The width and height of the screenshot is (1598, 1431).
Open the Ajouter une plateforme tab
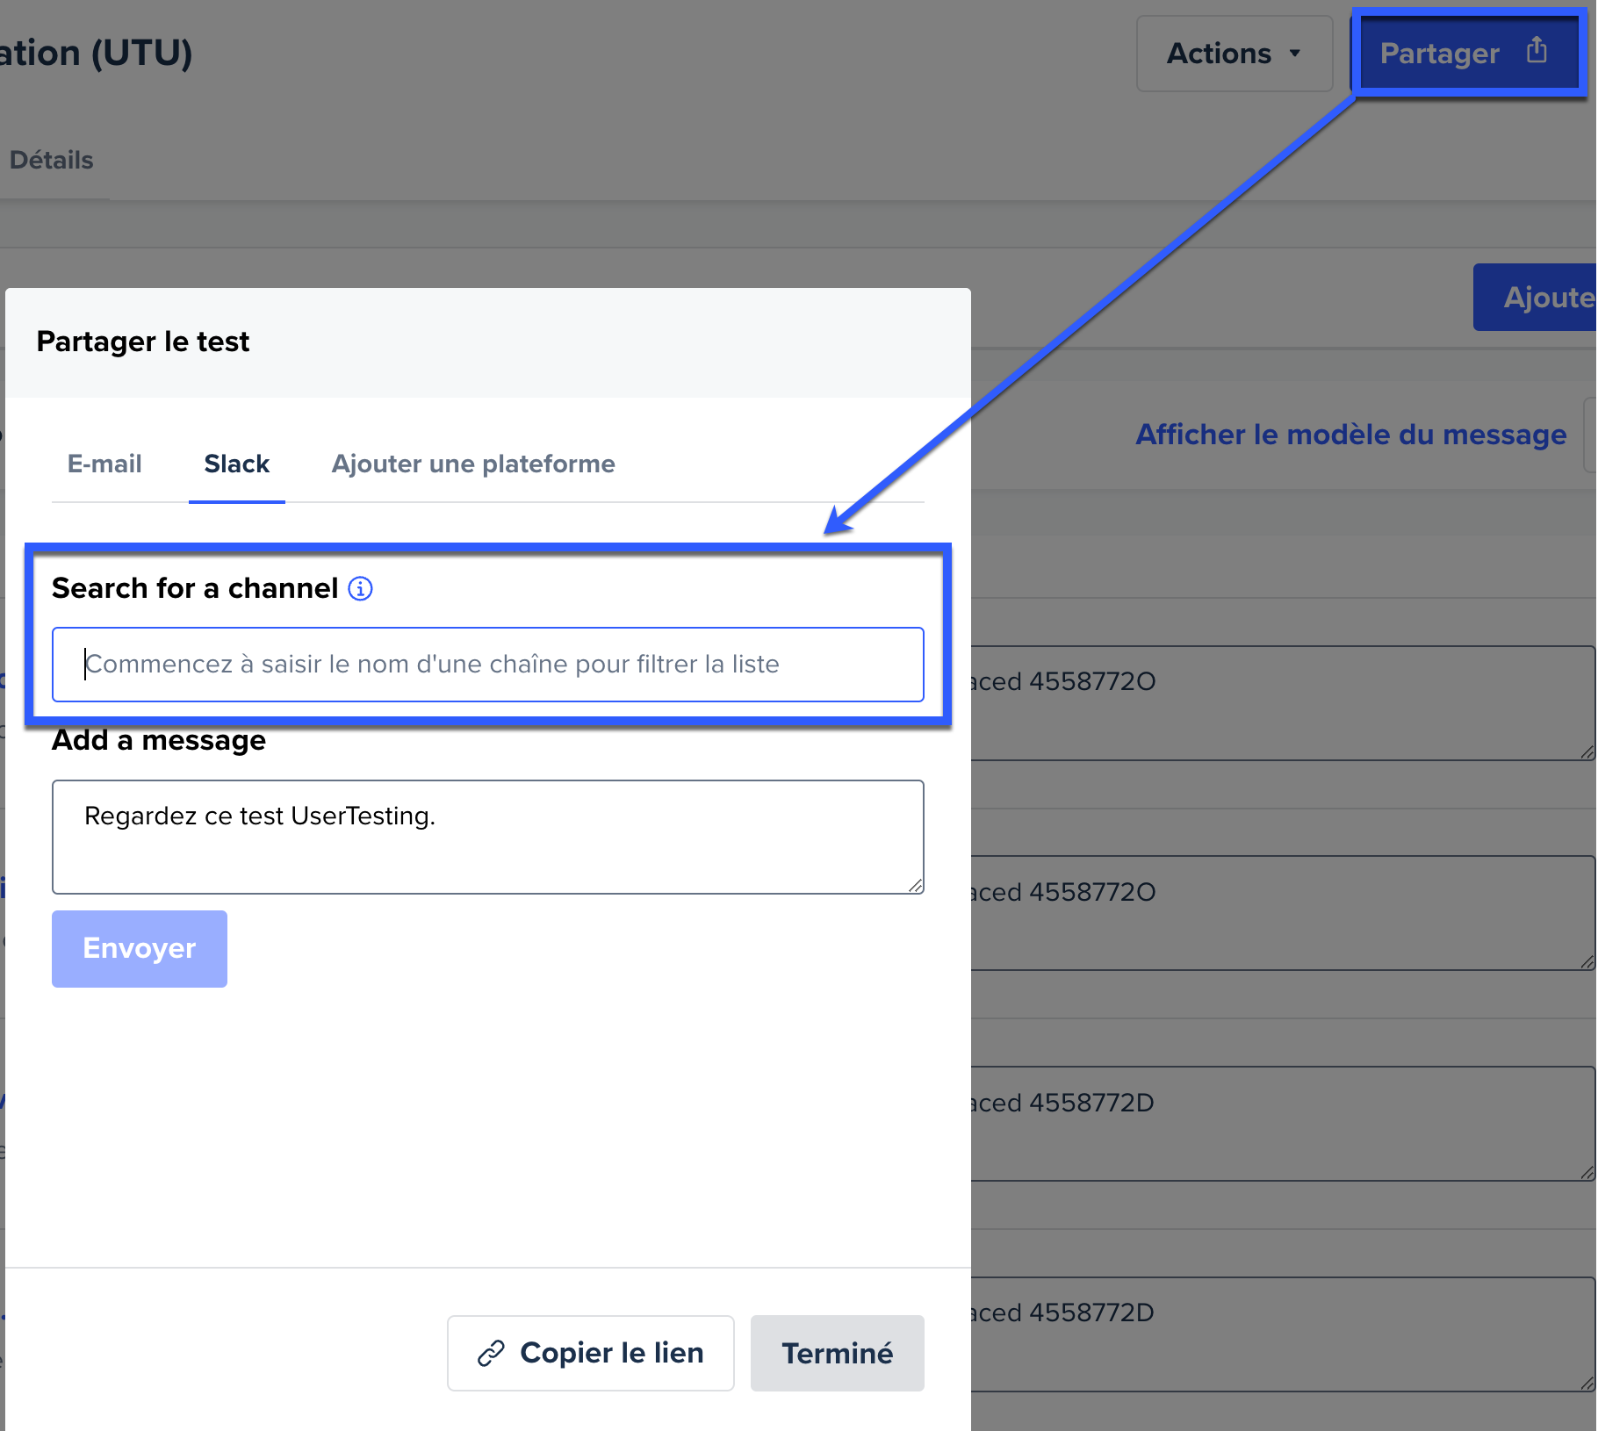473,464
